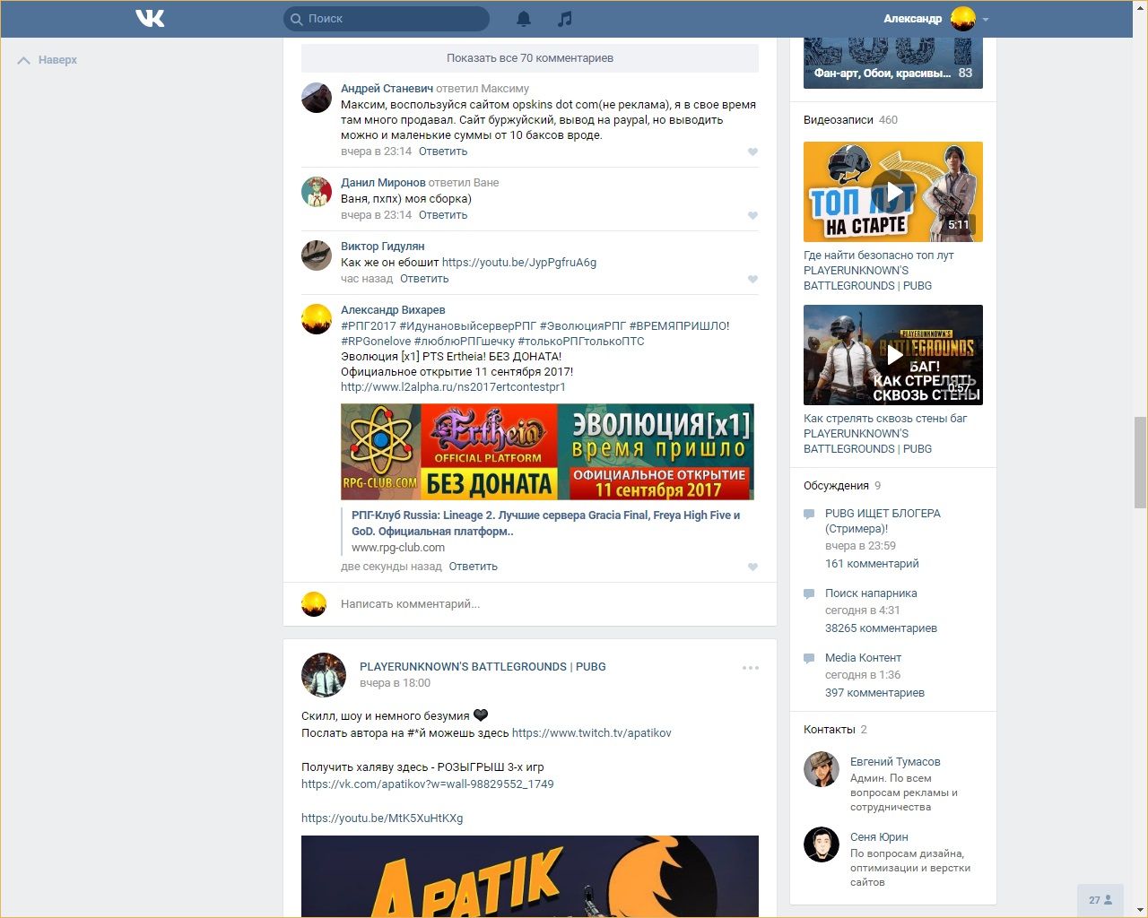
Task: Click the #РПГ2017 hashtag
Action: pyautogui.click(x=369, y=326)
